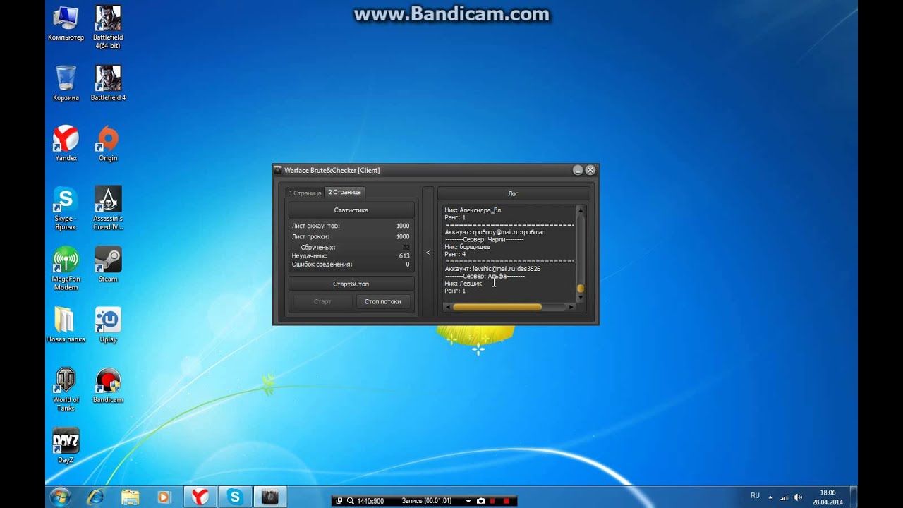The image size is (903, 508).
Task: Click the Ранг: 4 log line
Action: click(x=455, y=254)
